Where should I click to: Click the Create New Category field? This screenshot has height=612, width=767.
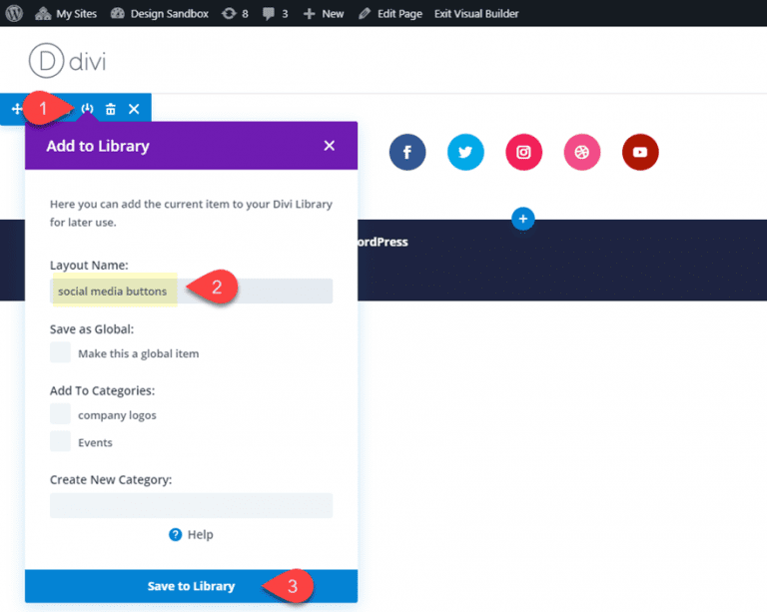click(x=191, y=505)
